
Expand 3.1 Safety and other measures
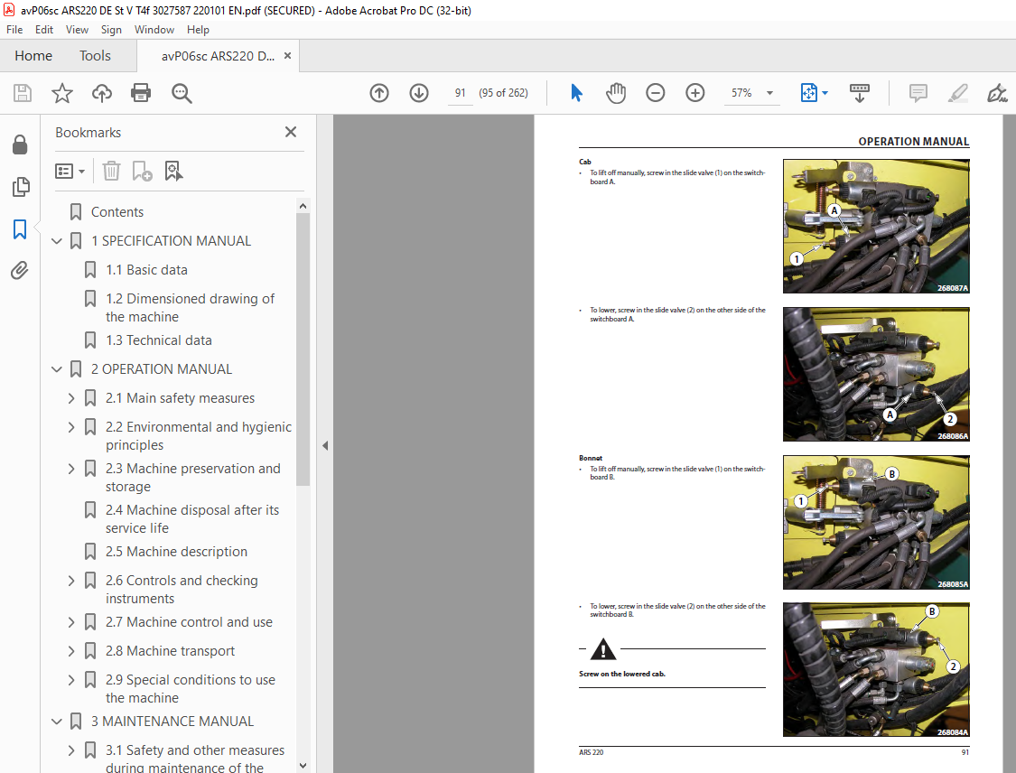click(71, 750)
